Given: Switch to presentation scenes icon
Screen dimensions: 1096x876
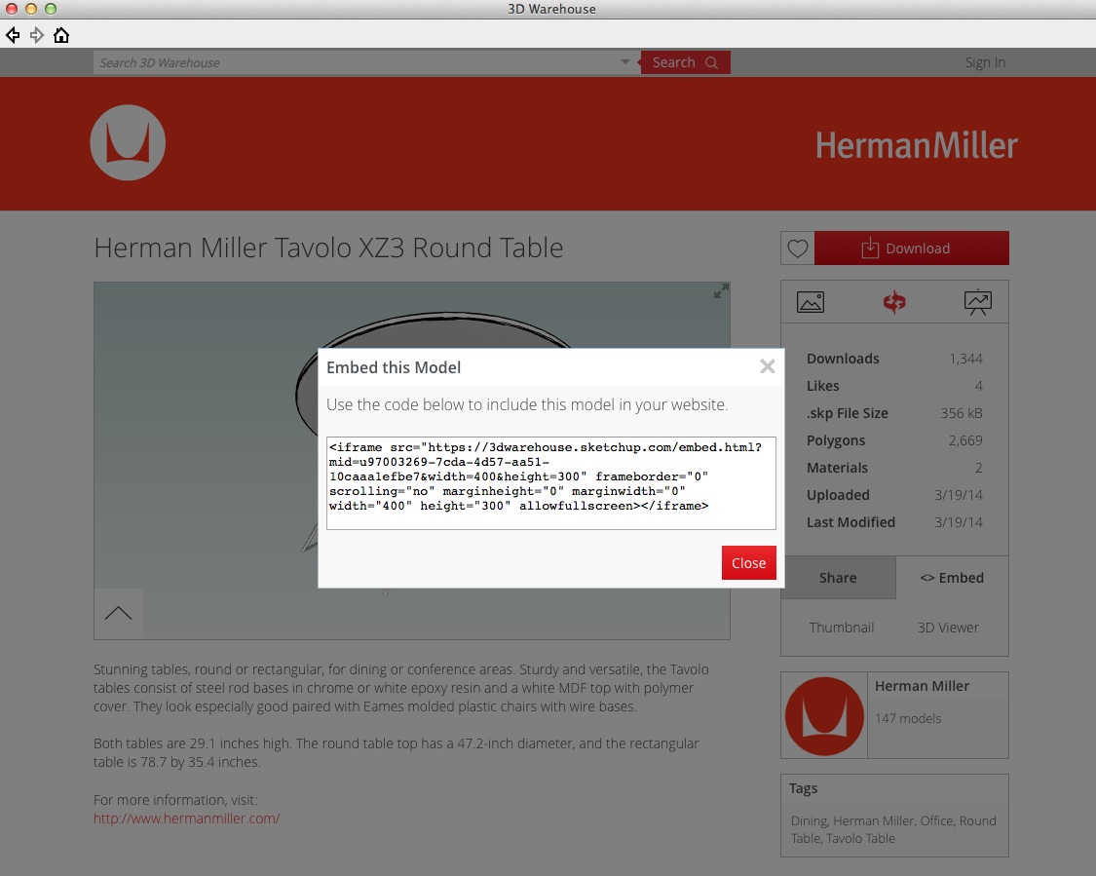Looking at the screenshot, I should click(977, 302).
